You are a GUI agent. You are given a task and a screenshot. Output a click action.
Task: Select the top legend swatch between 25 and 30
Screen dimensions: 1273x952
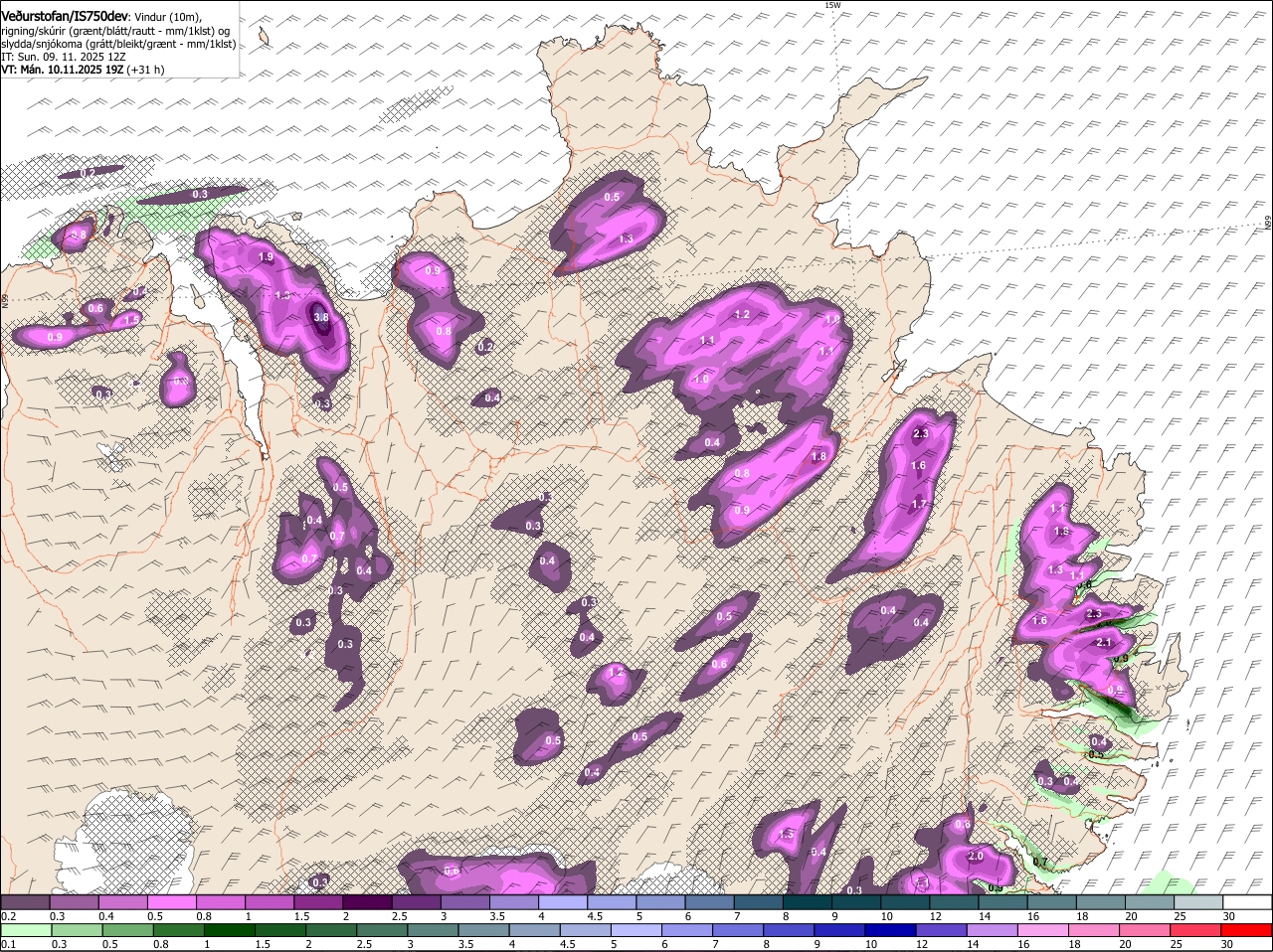click(x=1199, y=901)
